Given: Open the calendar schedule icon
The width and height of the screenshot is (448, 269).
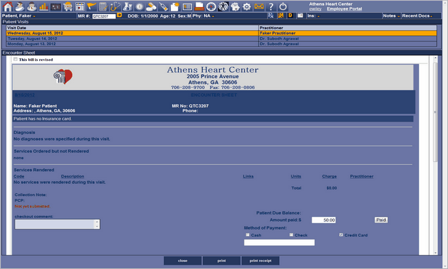Looking at the screenshot, I should click(x=80, y=6).
